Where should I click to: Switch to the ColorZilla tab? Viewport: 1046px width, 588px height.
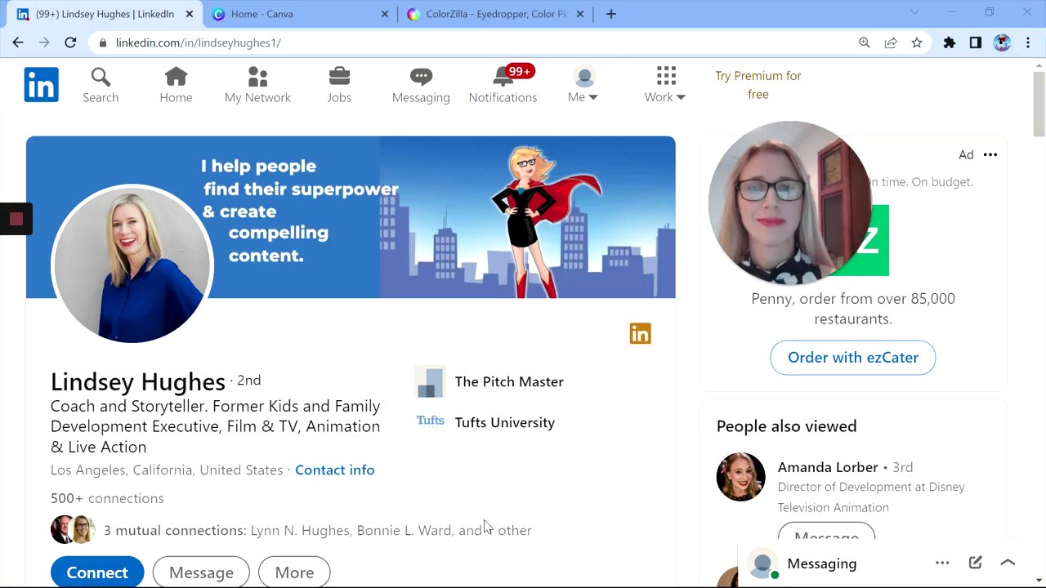pyautogui.click(x=495, y=14)
